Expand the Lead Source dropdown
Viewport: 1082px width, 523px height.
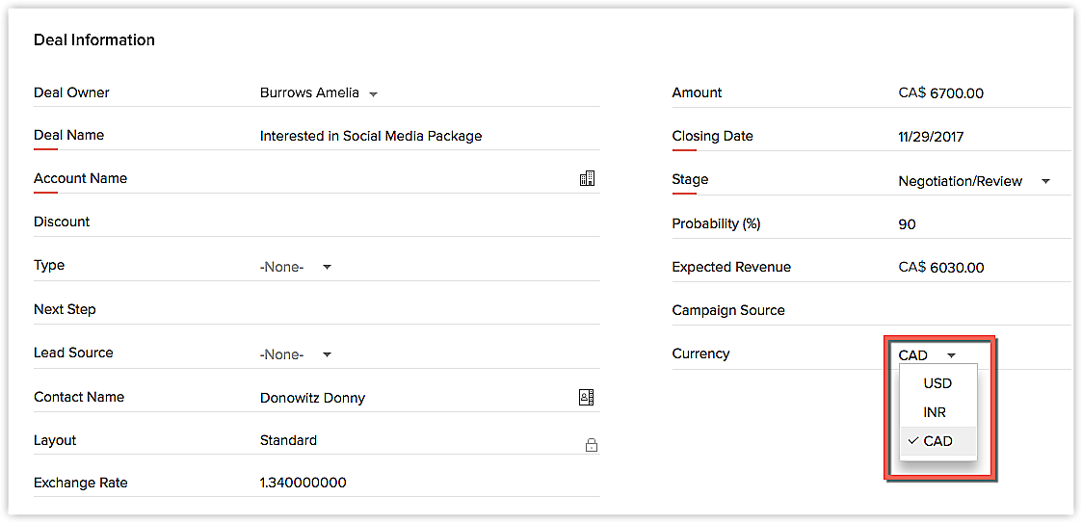[327, 354]
